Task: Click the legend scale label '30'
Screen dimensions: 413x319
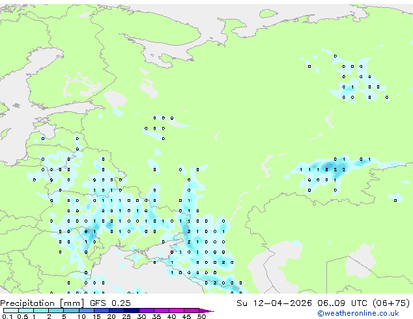Action: tap(141, 316)
